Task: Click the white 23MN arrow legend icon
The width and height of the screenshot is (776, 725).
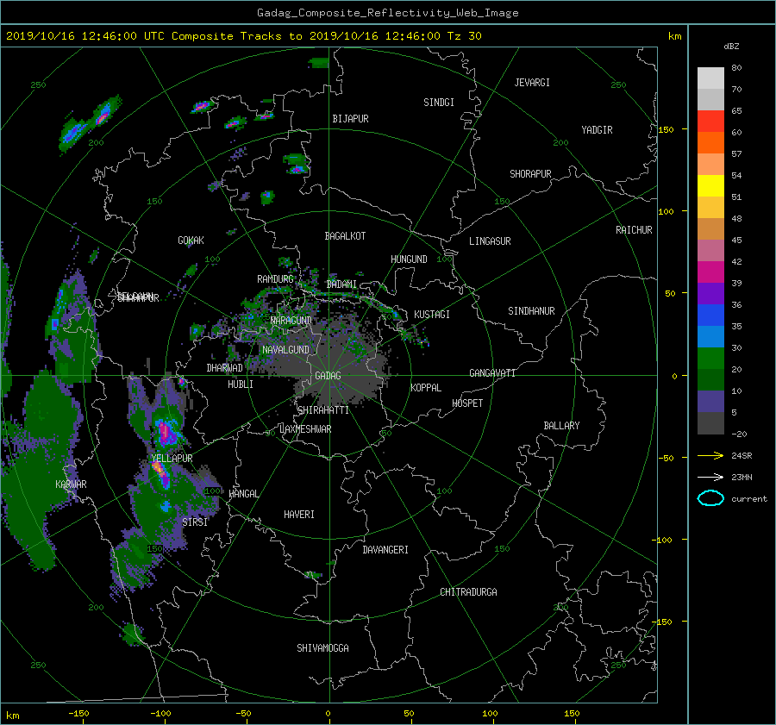Action: point(710,477)
